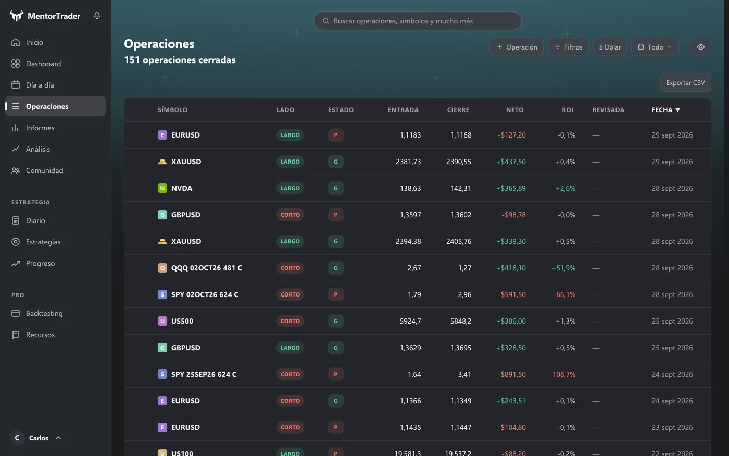Click the LADO column header
Image resolution: width=729 pixels, height=456 pixels.
[285, 110]
